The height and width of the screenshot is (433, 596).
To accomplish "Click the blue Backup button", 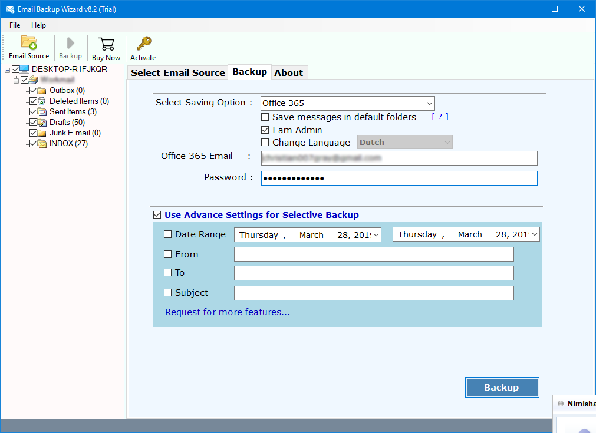I will point(502,388).
